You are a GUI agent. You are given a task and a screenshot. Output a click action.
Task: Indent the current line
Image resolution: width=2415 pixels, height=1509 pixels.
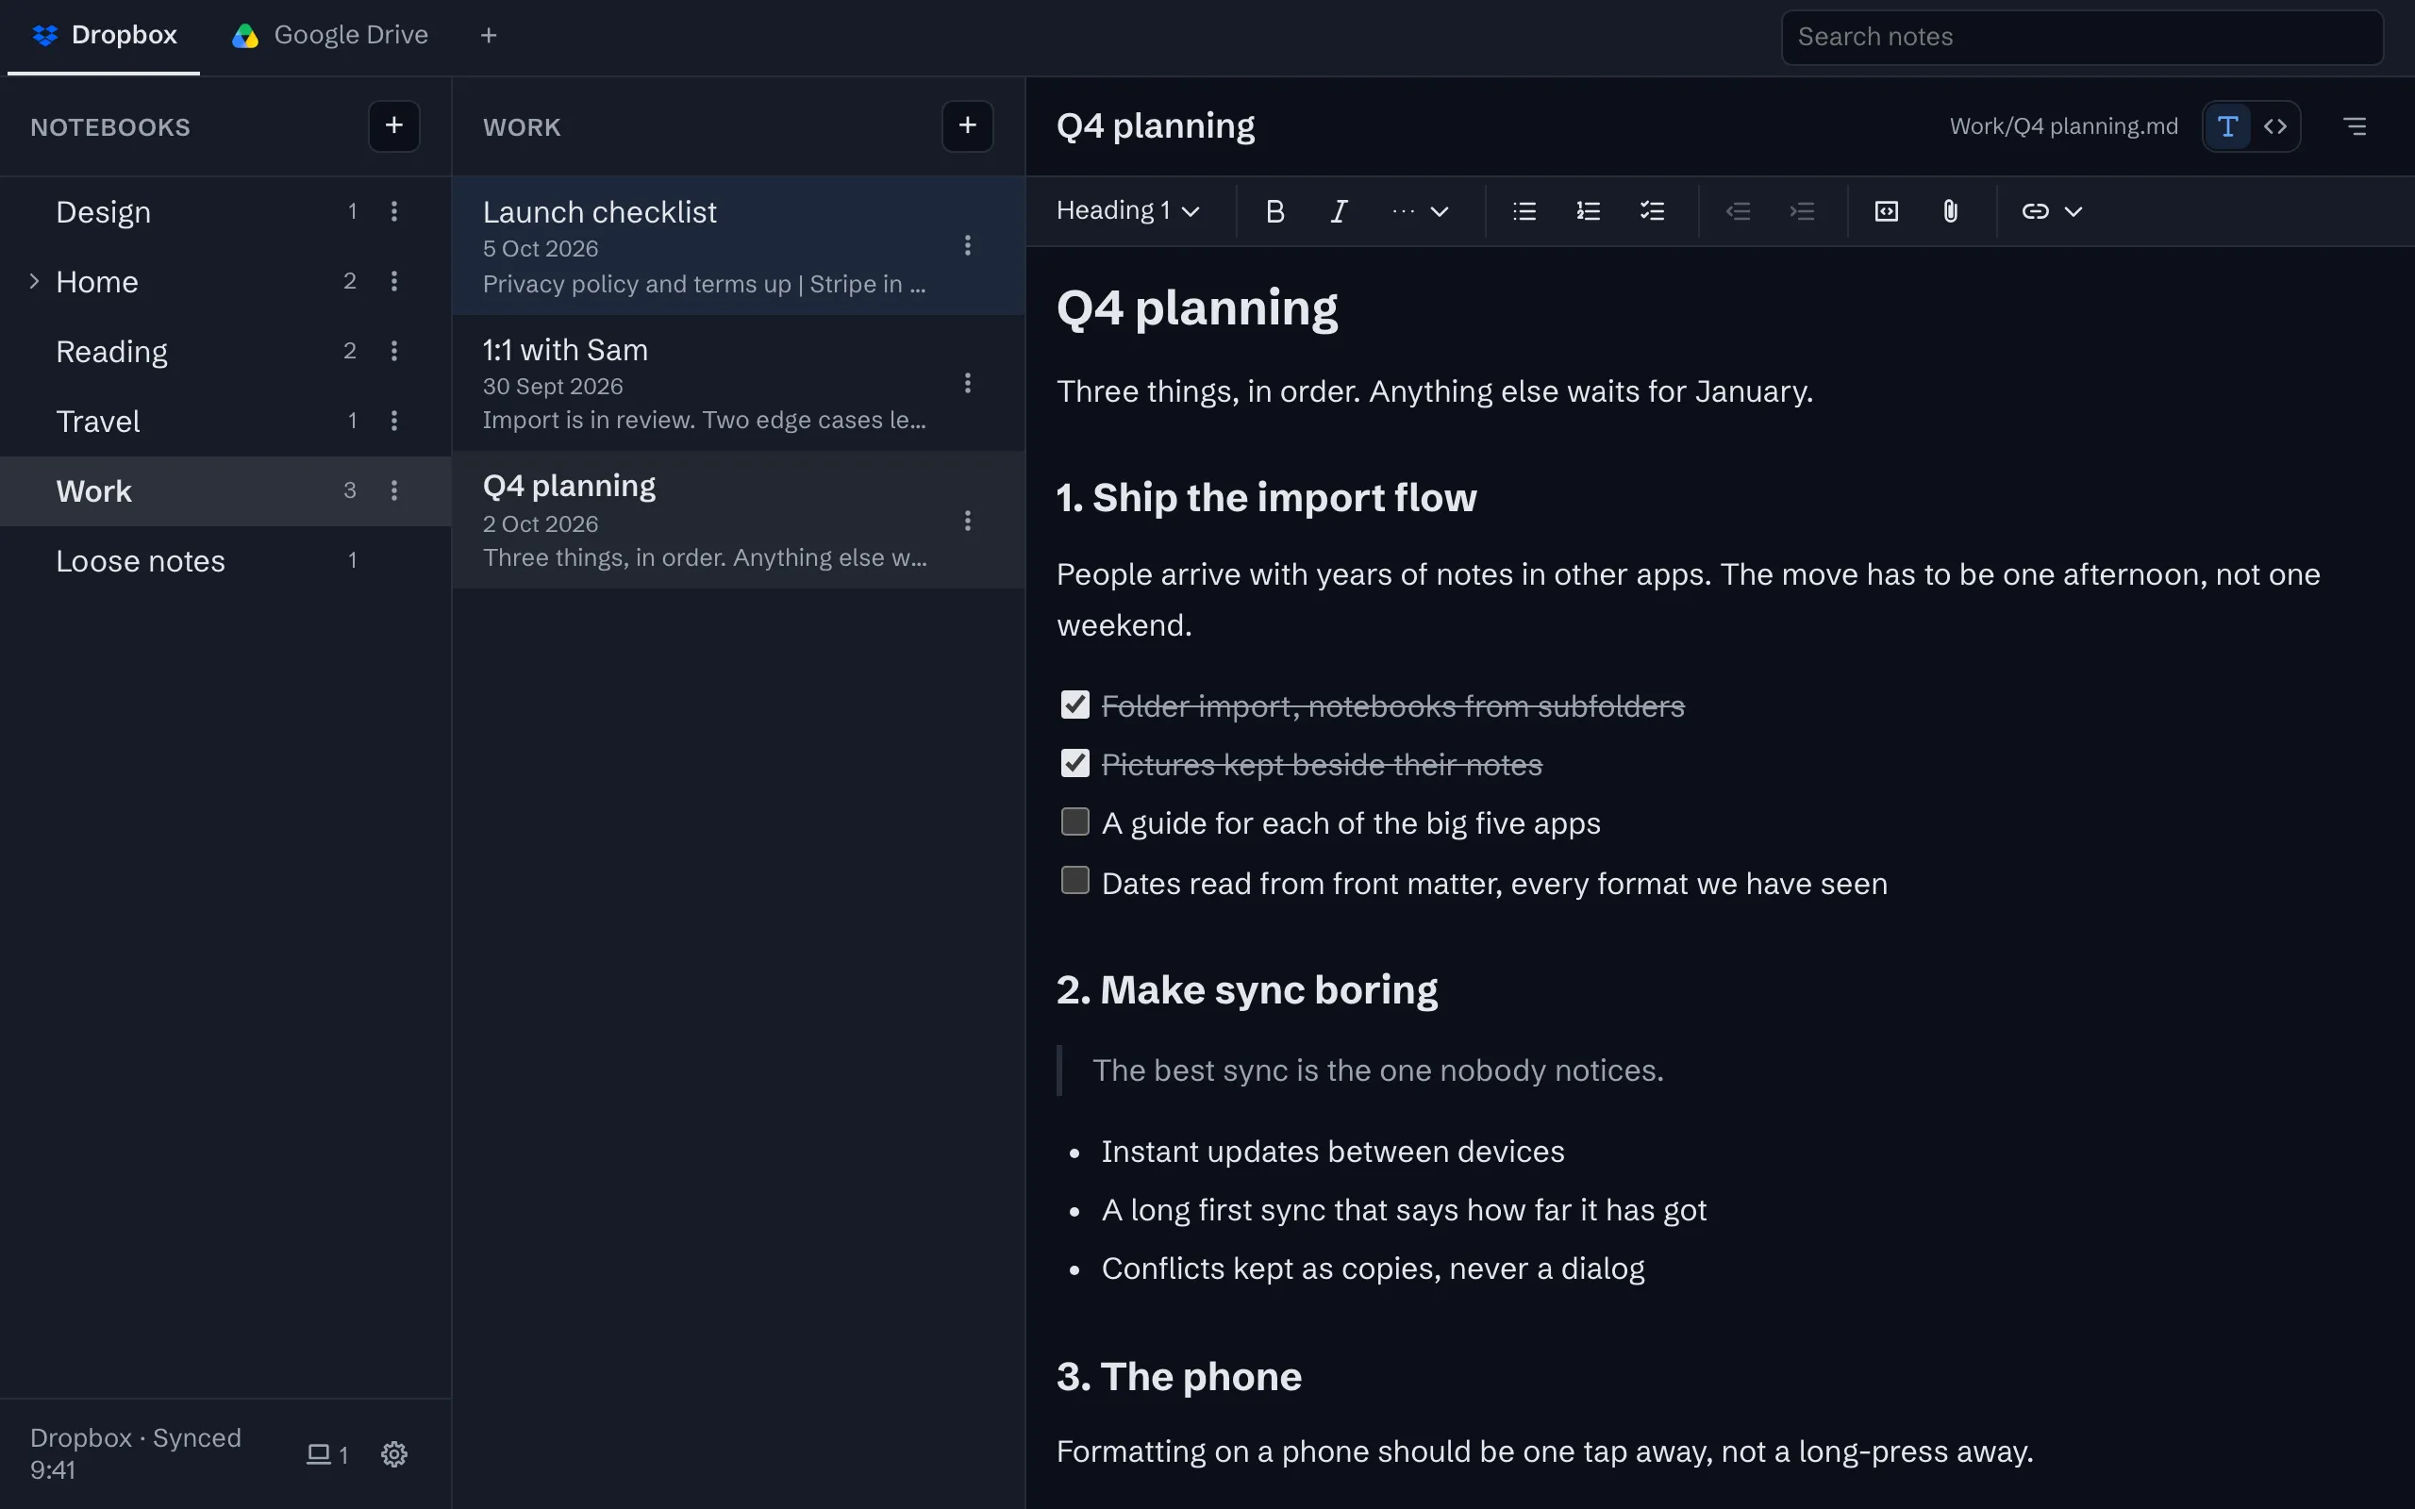1802,211
